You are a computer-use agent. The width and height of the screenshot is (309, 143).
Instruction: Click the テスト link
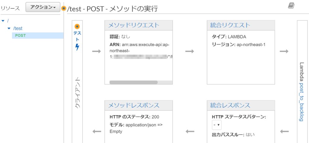[x=77, y=36]
